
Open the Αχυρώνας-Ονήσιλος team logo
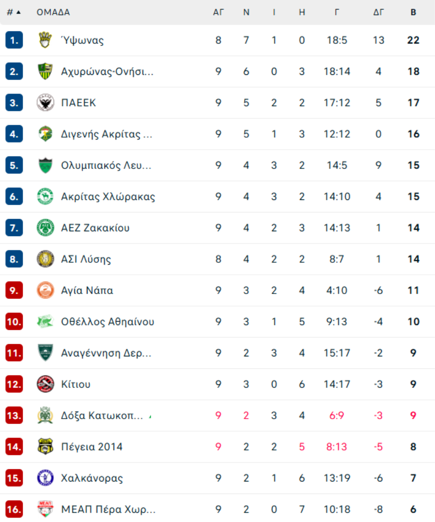click(x=45, y=71)
